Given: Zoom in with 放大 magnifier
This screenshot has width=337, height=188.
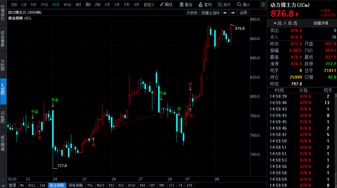Looking at the screenshot, I should pos(225,5).
